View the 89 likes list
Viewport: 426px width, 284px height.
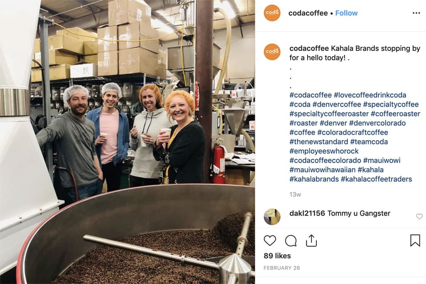click(x=277, y=256)
